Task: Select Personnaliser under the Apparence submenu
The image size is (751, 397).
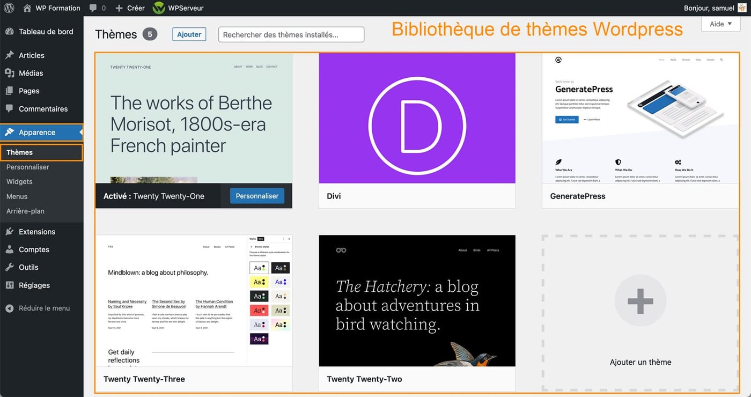Action: tap(27, 166)
